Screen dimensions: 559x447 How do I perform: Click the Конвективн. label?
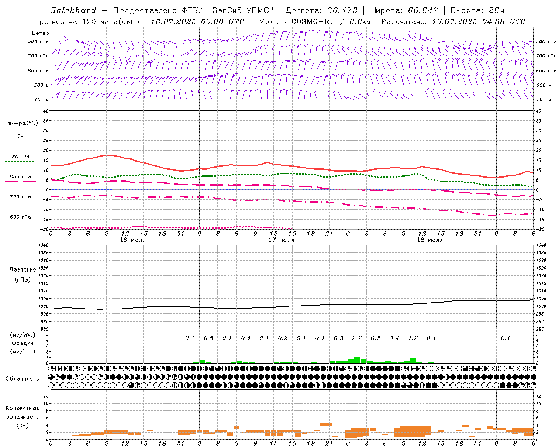[x=23, y=408]
